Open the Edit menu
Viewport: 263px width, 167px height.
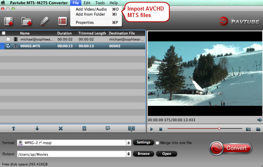click(x=87, y=3)
